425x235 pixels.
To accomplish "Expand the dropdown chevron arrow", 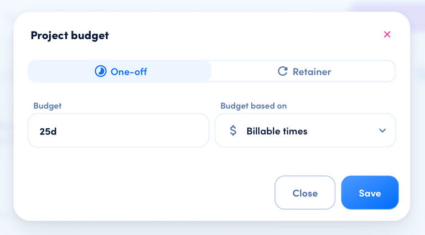I will (382, 130).
